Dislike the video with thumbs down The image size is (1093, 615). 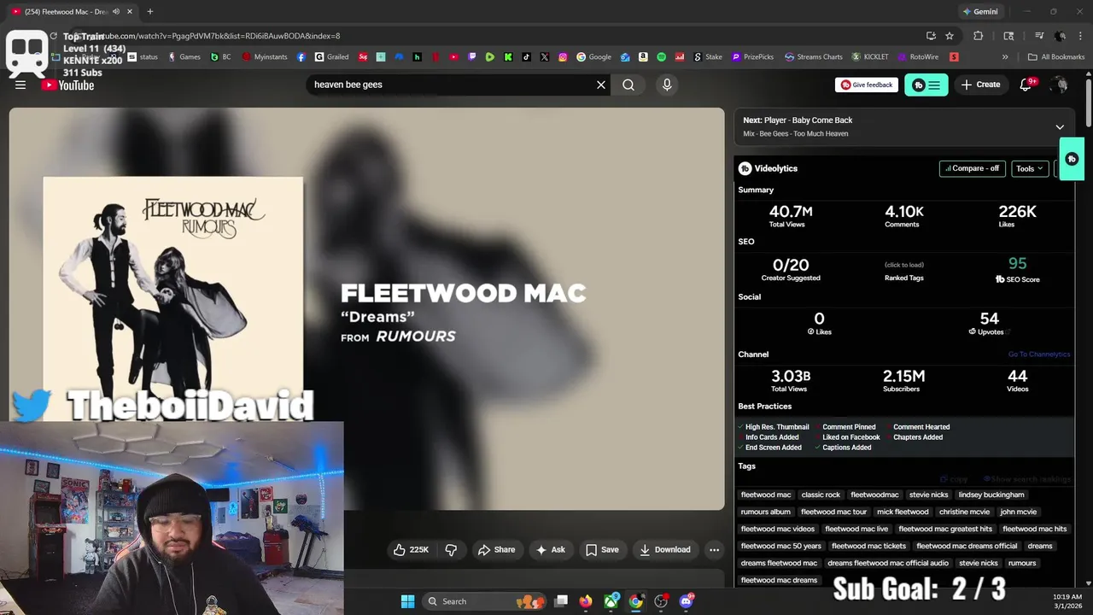[451, 550]
